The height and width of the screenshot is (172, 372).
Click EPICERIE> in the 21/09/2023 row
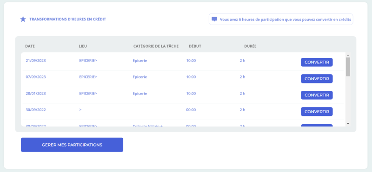point(88,61)
